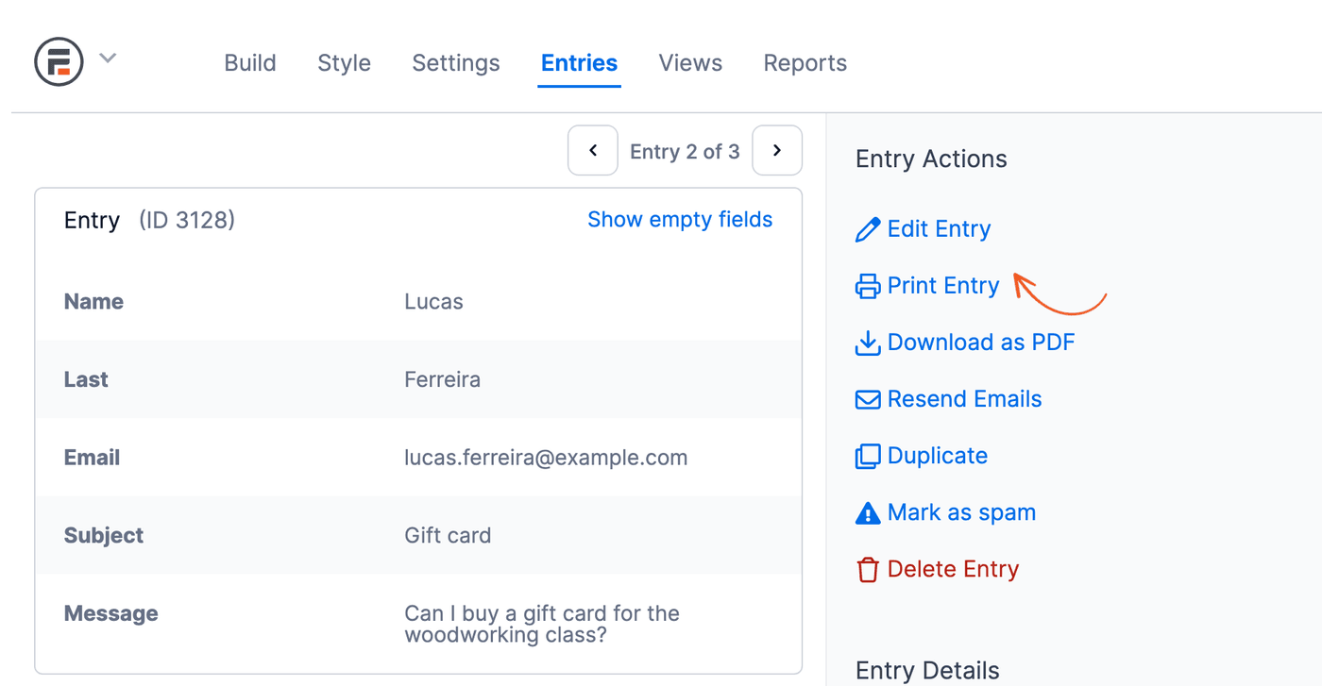Viewport: 1322px width, 686px height.
Task: Click the Mark as spam link
Action: pos(961,512)
